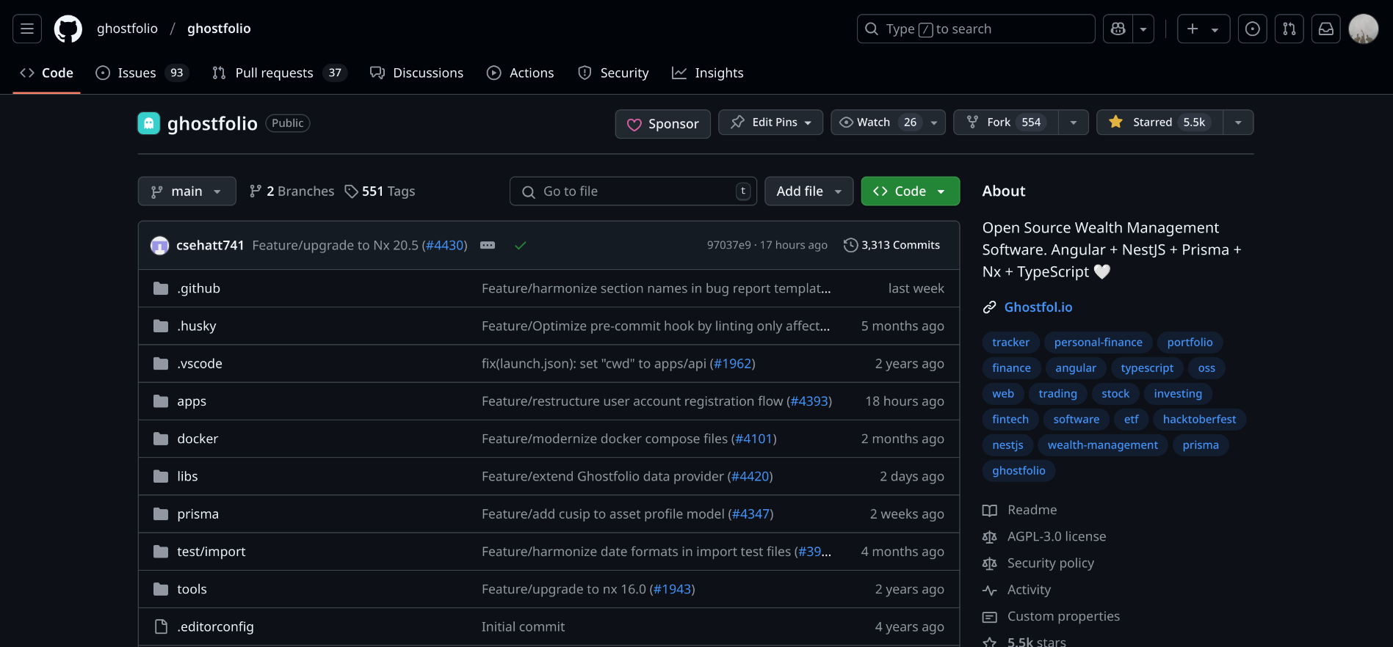The image size is (1393, 647).
Task: Select the personal-finance topic tag
Action: (x=1098, y=343)
